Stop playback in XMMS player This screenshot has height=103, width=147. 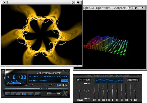(25, 94)
